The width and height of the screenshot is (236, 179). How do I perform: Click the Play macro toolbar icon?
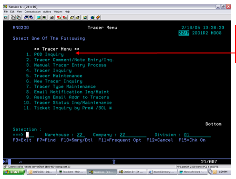pos(72,18)
